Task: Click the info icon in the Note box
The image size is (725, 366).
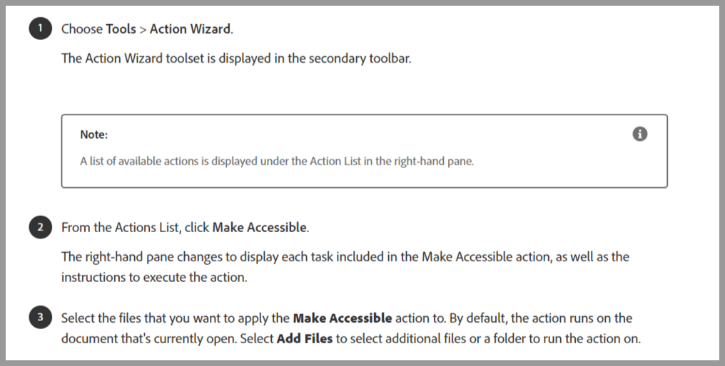Action: click(x=640, y=134)
